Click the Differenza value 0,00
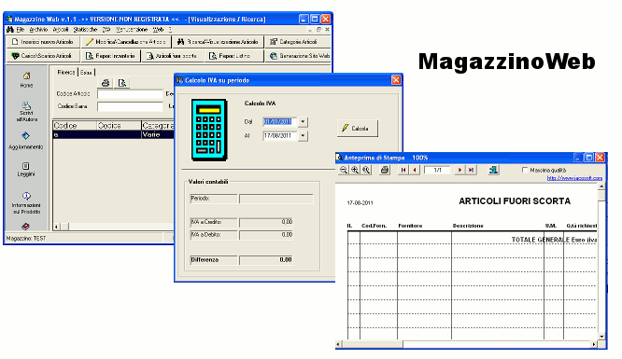The height and width of the screenshot is (359, 622). [x=266, y=260]
